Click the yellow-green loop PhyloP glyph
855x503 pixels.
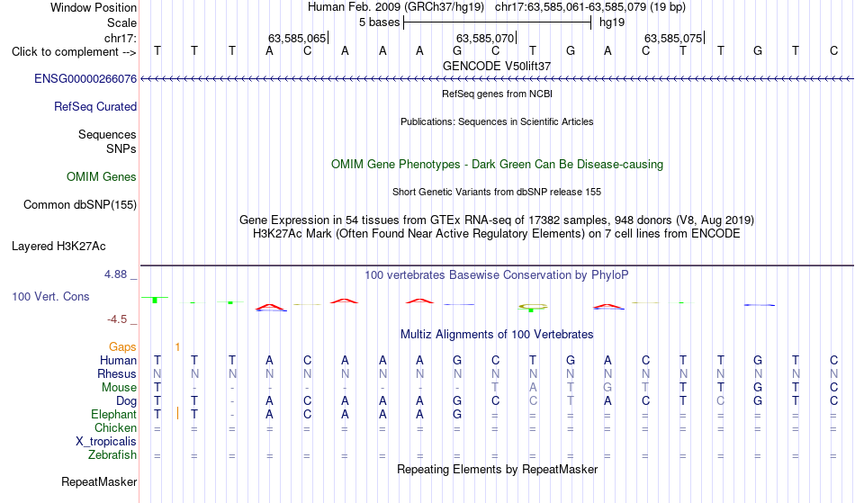tap(533, 308)
